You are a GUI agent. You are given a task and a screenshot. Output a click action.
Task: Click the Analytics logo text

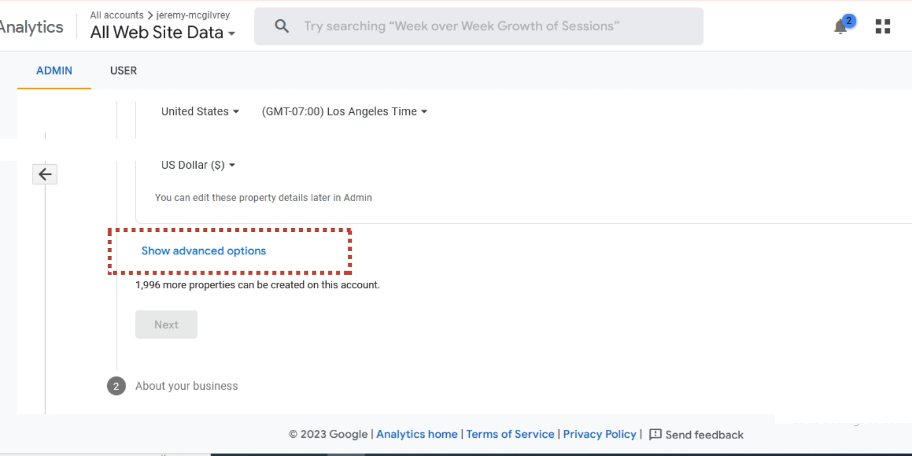(x=32, y=27)
